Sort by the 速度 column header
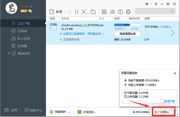The height and width of the screenshot is (117, 180). pos(147,19)
